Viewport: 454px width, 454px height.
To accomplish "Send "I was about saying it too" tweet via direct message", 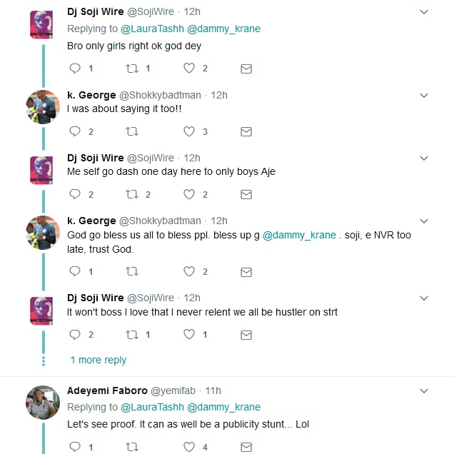I will (x=246, y=131).
